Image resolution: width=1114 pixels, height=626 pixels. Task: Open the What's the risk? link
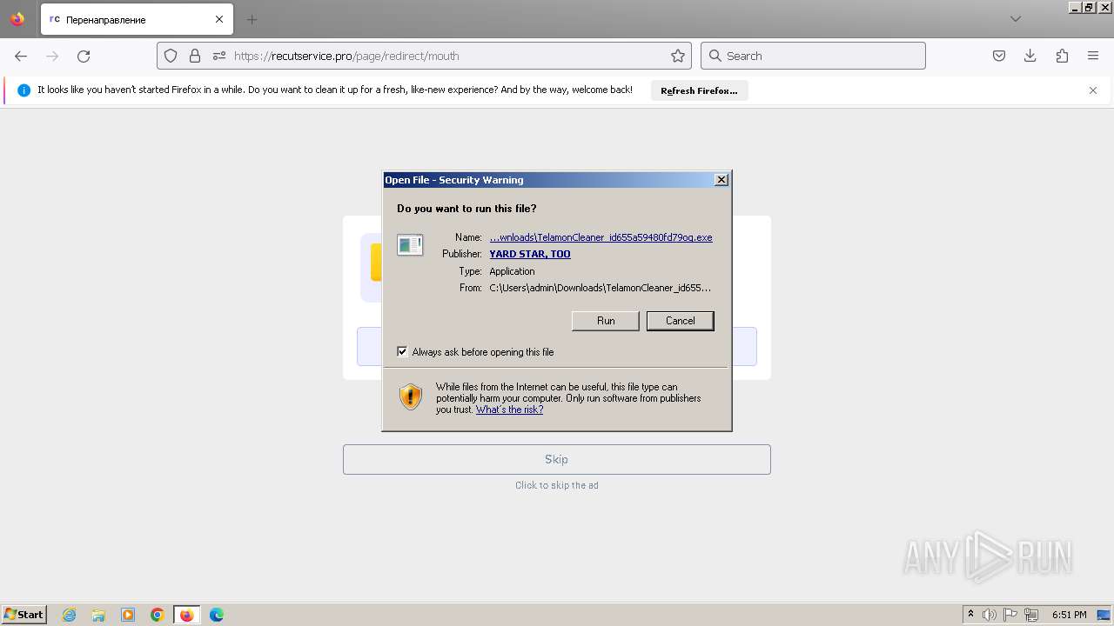(509, 410)
